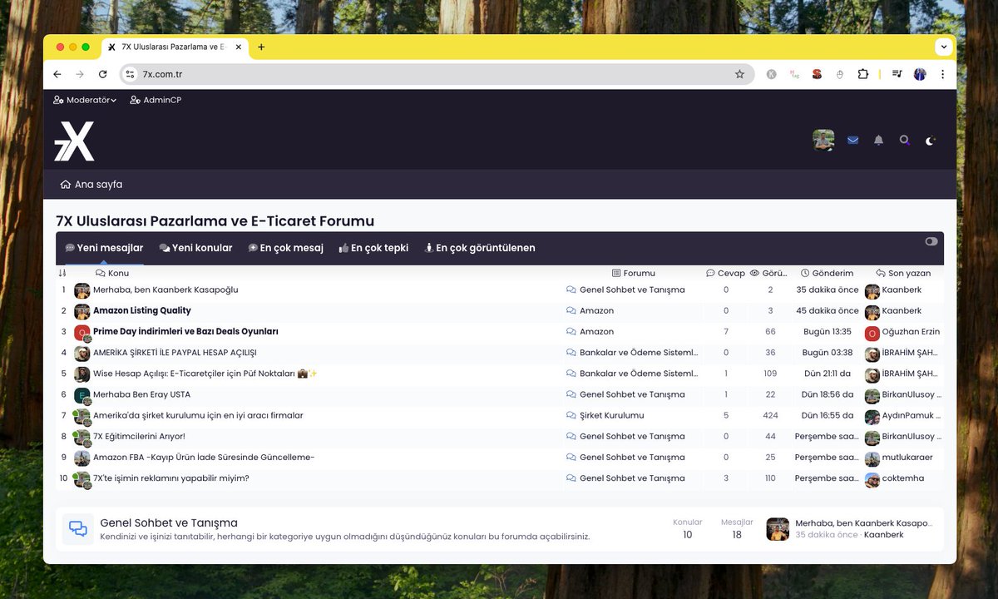Open the user account avatar in header

[823, 140]
